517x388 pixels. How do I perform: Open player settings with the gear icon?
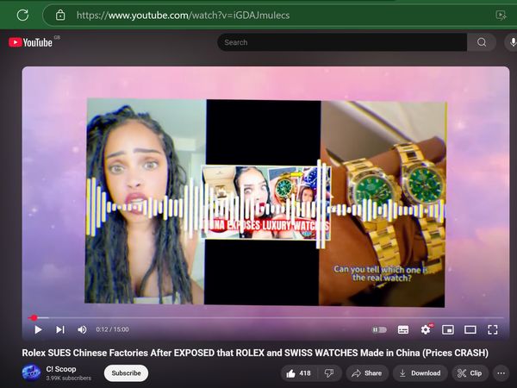click(426, 329)
